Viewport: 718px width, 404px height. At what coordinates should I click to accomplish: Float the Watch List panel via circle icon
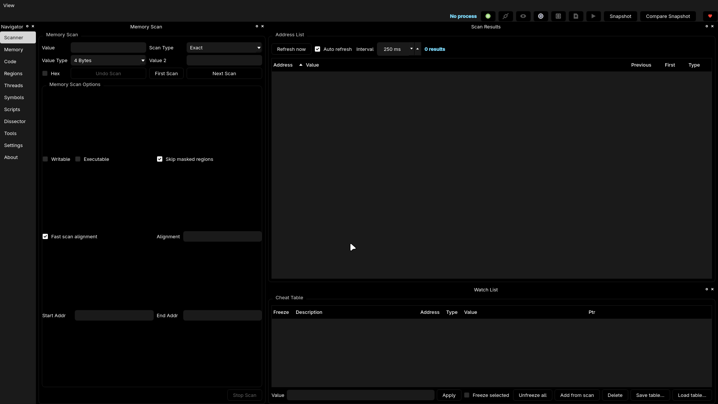(x=707, y=289)
